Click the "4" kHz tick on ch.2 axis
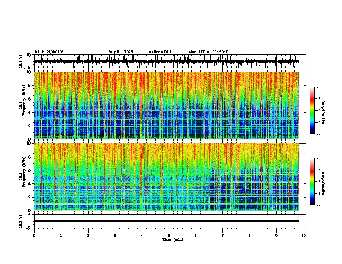342x264 pixels. click(30, 184)
